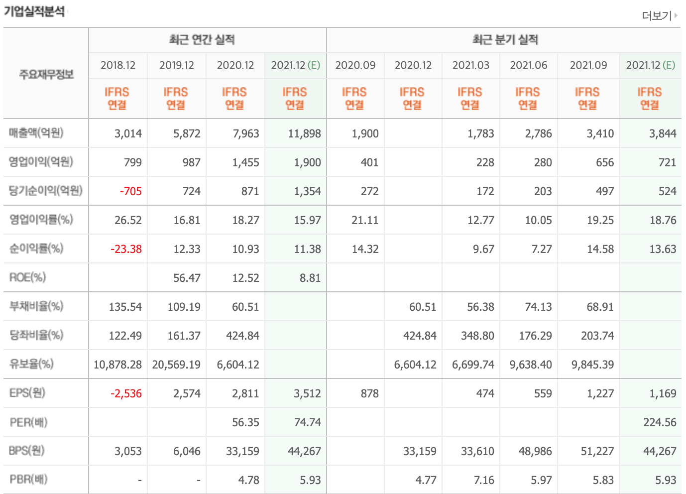
Task: Select the PBR(배) row label
Action: point(28,480)
